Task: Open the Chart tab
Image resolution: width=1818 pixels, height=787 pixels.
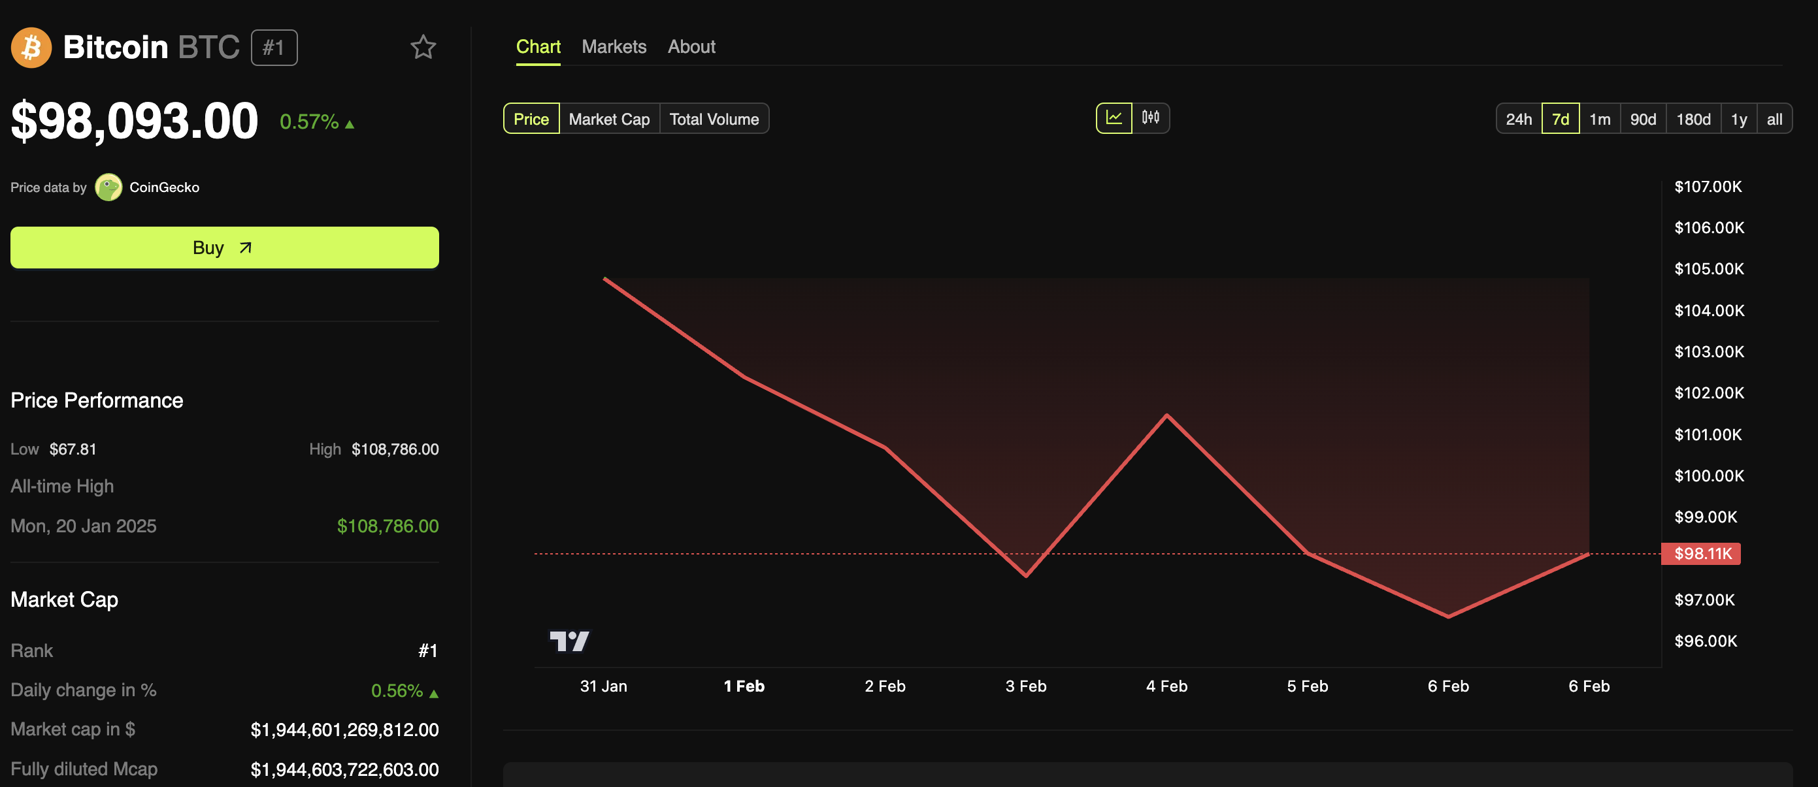Action: pos(538,45)
